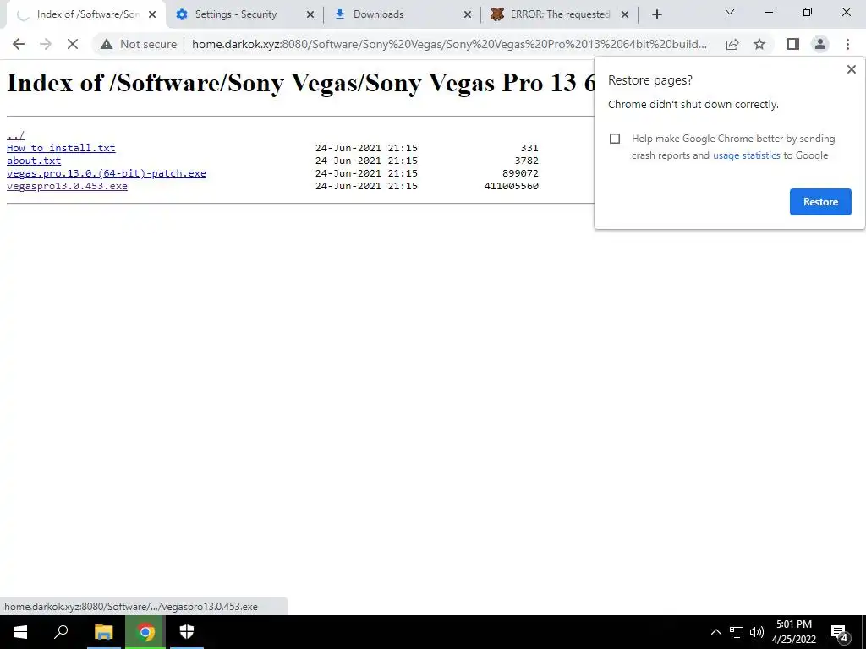Click the Index of /Software page heading
866x649 pixels.
point(301,83)
